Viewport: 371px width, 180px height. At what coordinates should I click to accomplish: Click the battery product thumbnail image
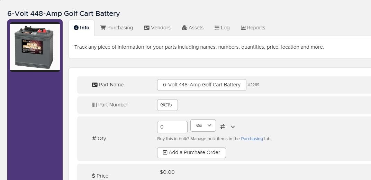35,47
